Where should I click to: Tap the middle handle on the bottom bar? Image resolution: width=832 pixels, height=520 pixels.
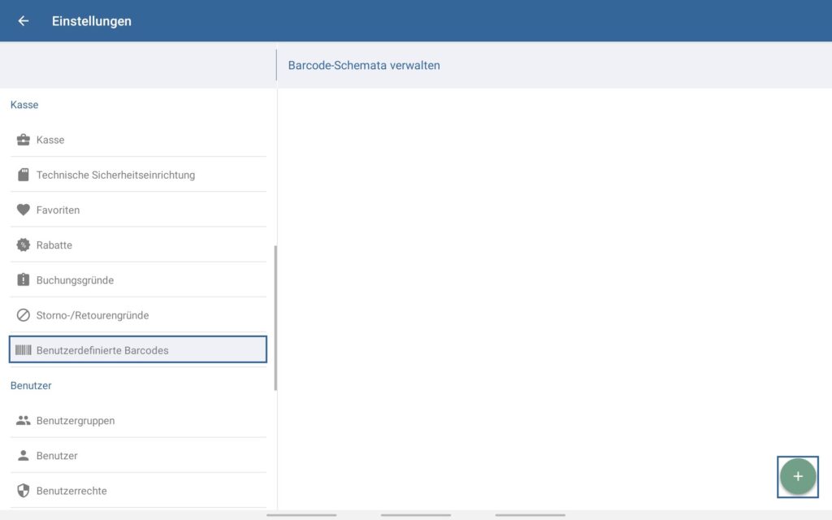click(416, 515)
